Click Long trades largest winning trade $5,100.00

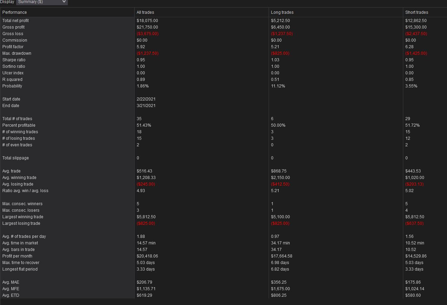[280, 217]
